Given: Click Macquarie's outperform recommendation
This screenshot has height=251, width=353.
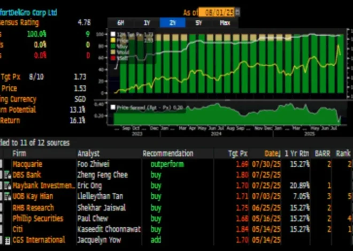Looking at the screenshot, I should [167, 164].
